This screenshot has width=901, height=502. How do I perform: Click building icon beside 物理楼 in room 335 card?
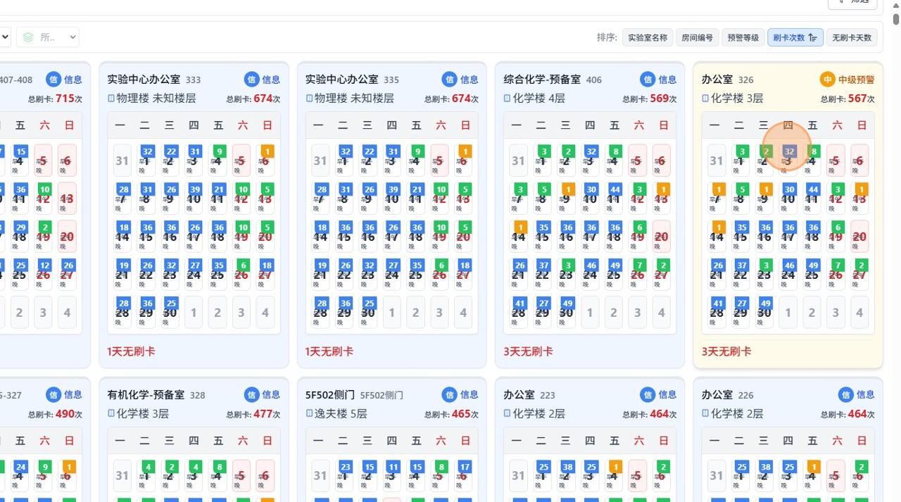[x=309, y=99]
